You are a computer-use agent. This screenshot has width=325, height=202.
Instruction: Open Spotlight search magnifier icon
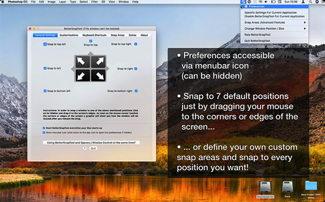pyautogui.click(x=310, y=2)
